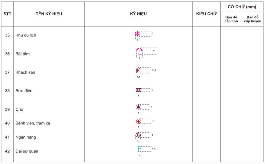The image size is (265, 164).
Task: Click the KÝ HIỆU column header
Action: [x=138, y=14]
